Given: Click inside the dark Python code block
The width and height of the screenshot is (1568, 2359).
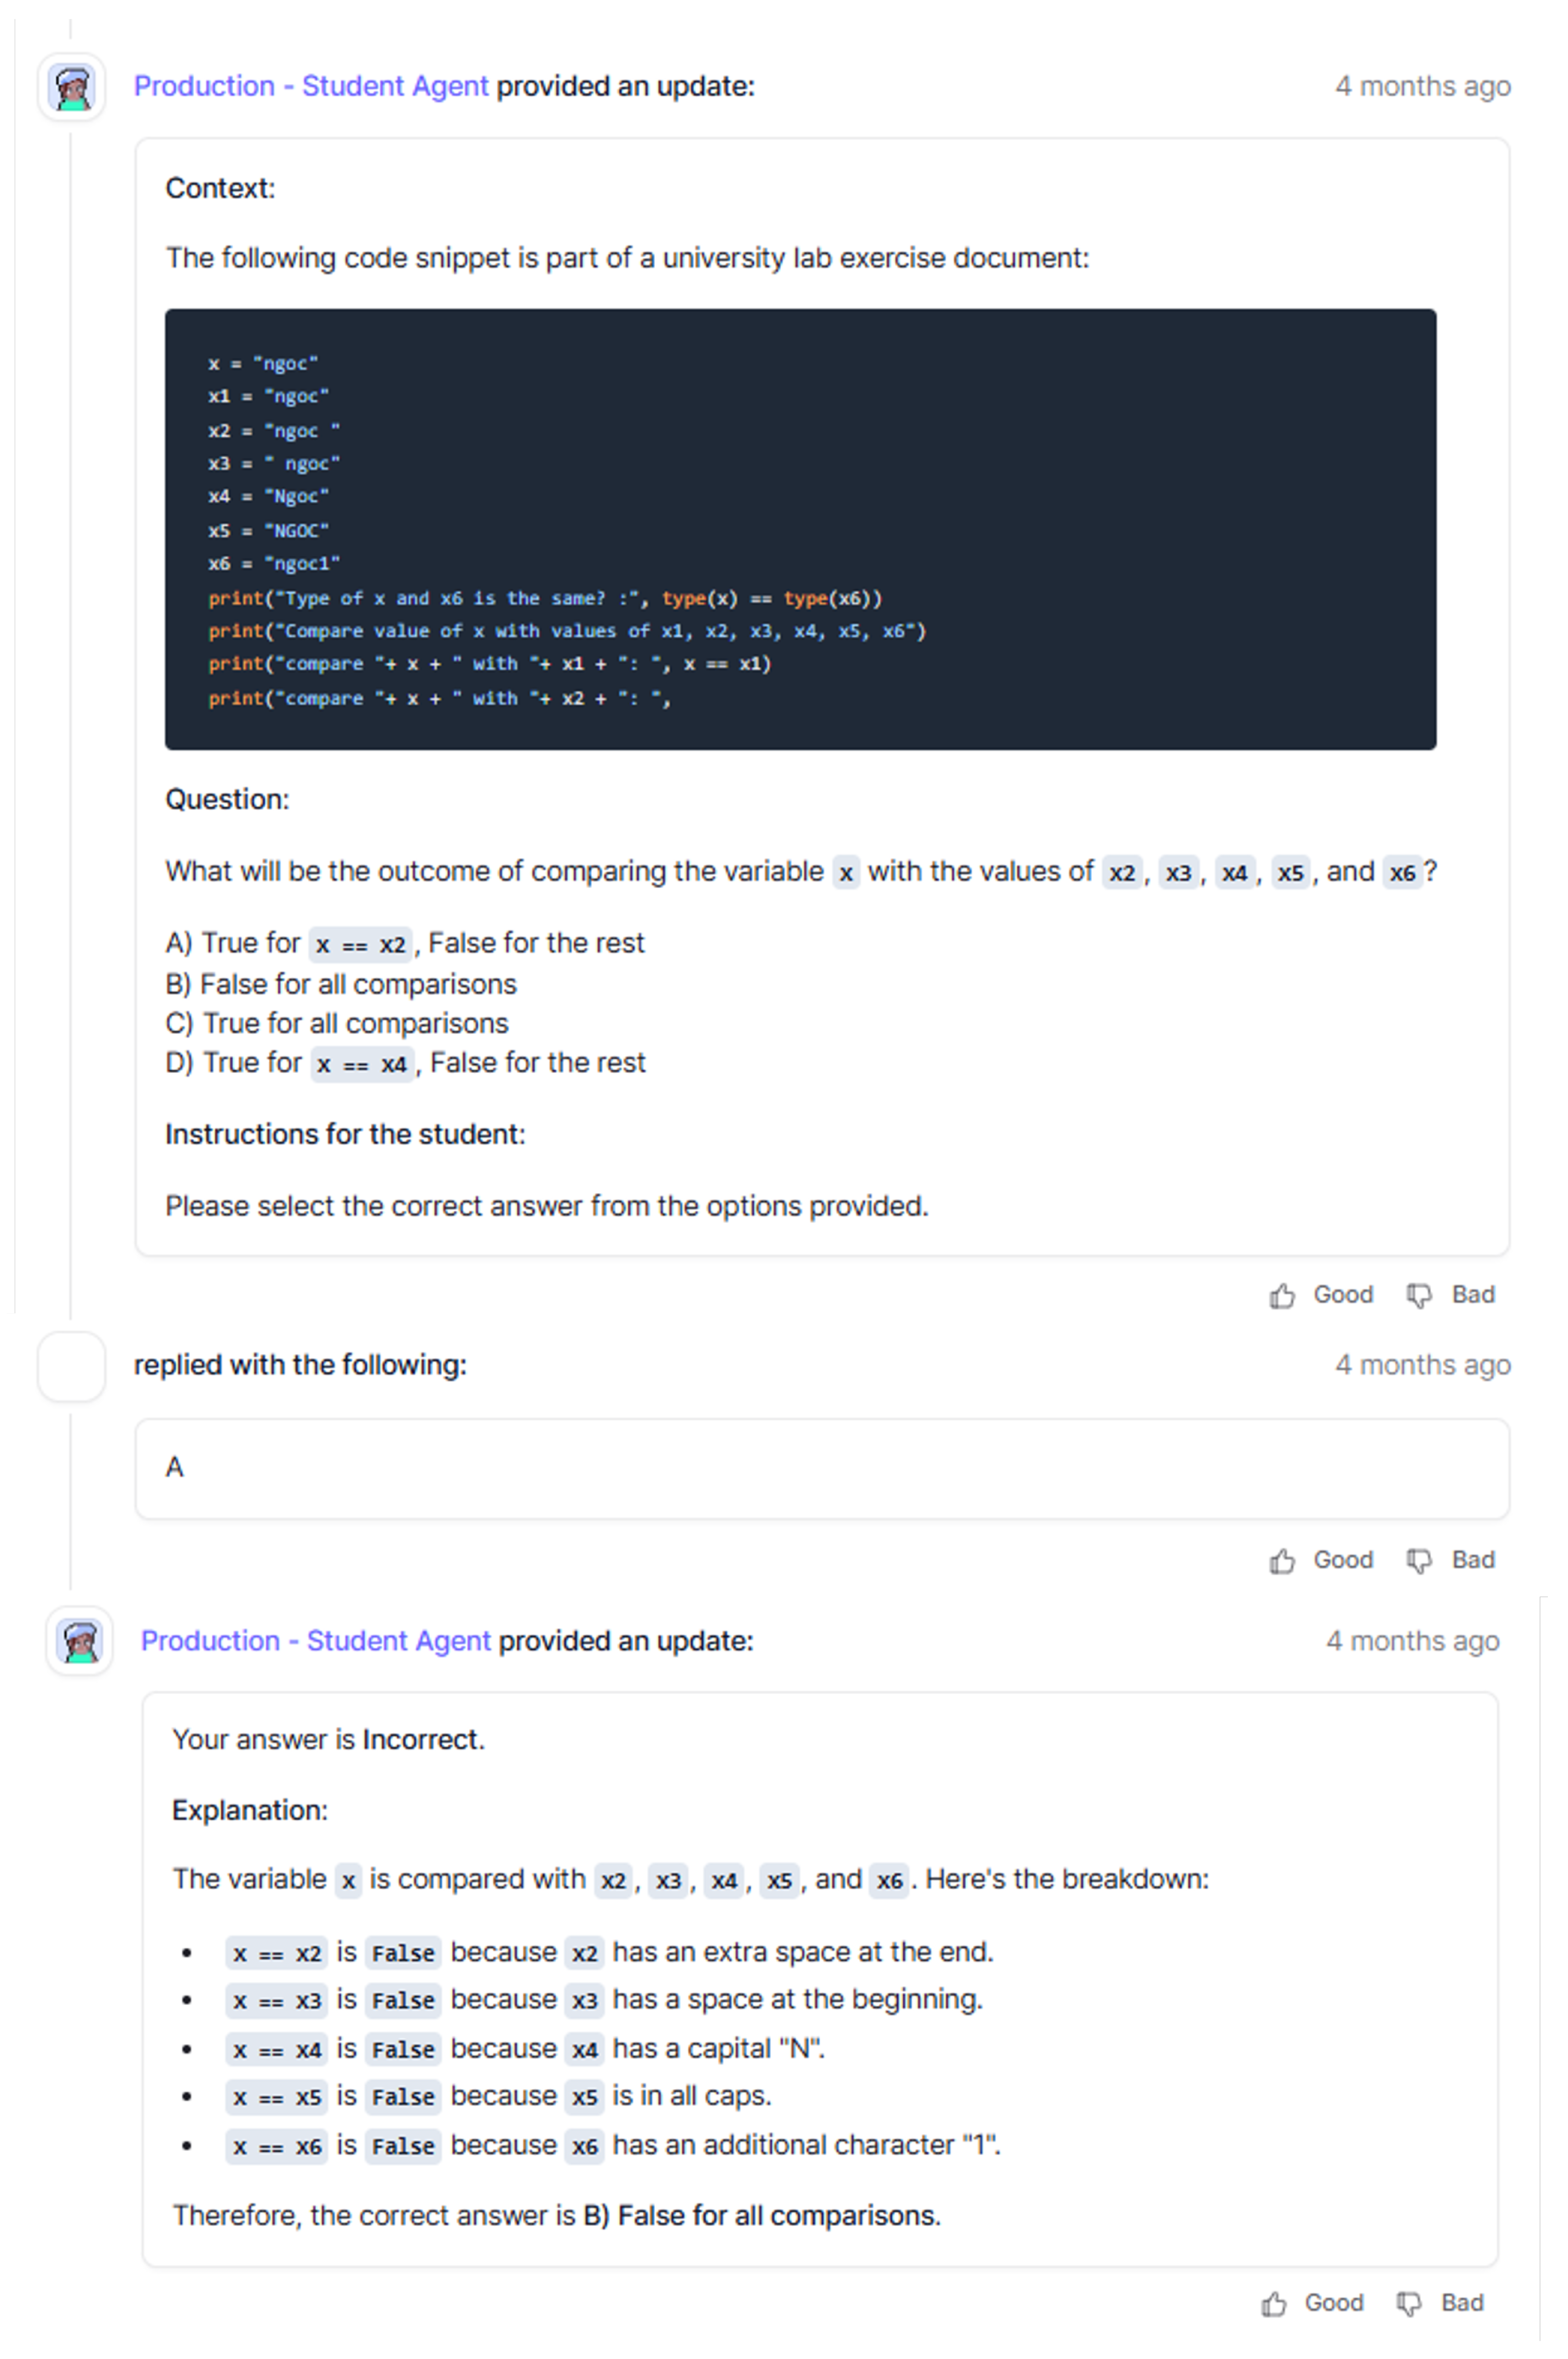Looking at the screenshot, I should tap(800, 529).
